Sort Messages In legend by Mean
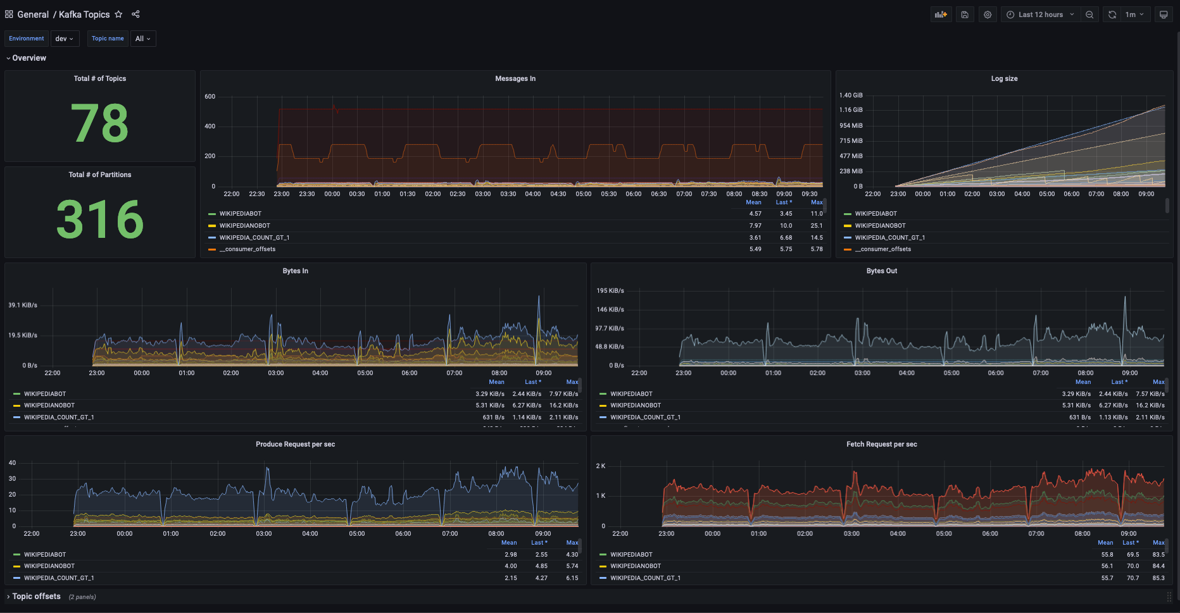Viewport: 1180px width, 613px height. (x=753, y=202)
